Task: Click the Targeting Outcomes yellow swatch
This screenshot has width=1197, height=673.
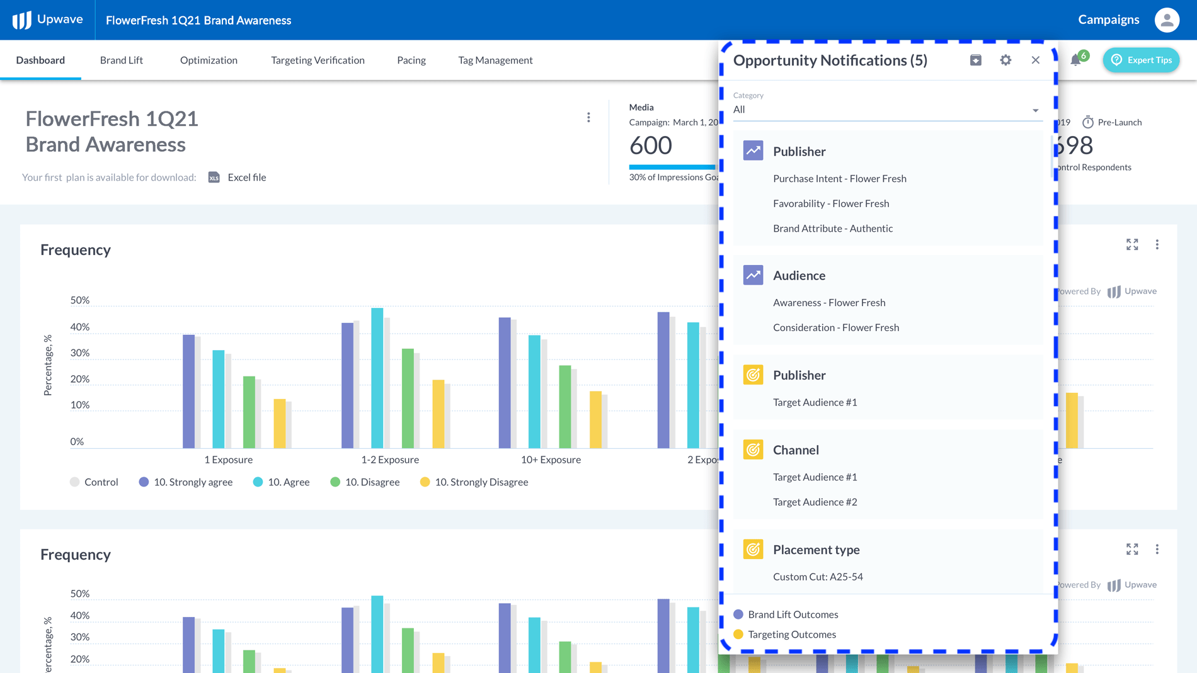Action: tap(738, 635)
